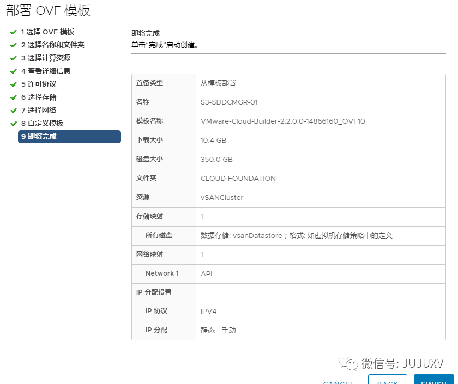Viewport: 458px width, 384px height.
Task: Click the 从模板部署 provisioning type value
Action: click(x=218, y=83)
